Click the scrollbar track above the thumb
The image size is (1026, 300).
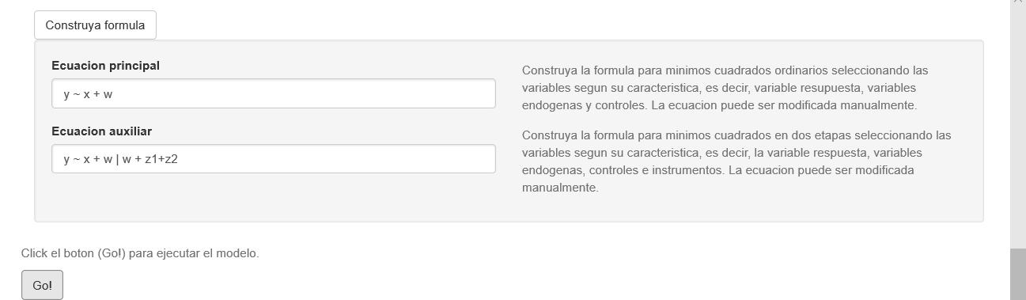click(1018, 127)
